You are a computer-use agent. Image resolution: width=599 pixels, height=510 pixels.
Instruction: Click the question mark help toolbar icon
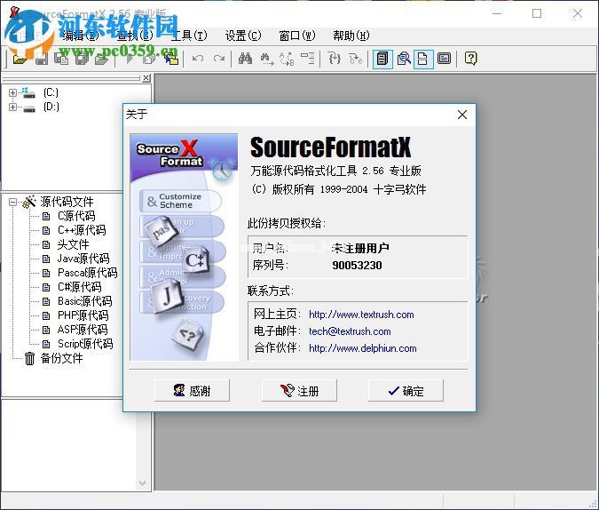click(470, 59)
